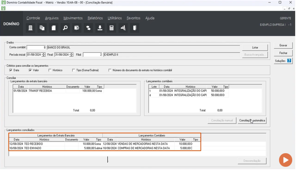This screenshot has height=170, width=296.
Task: Enable the Histórico criteria checkbox
Action: point(49,70)
